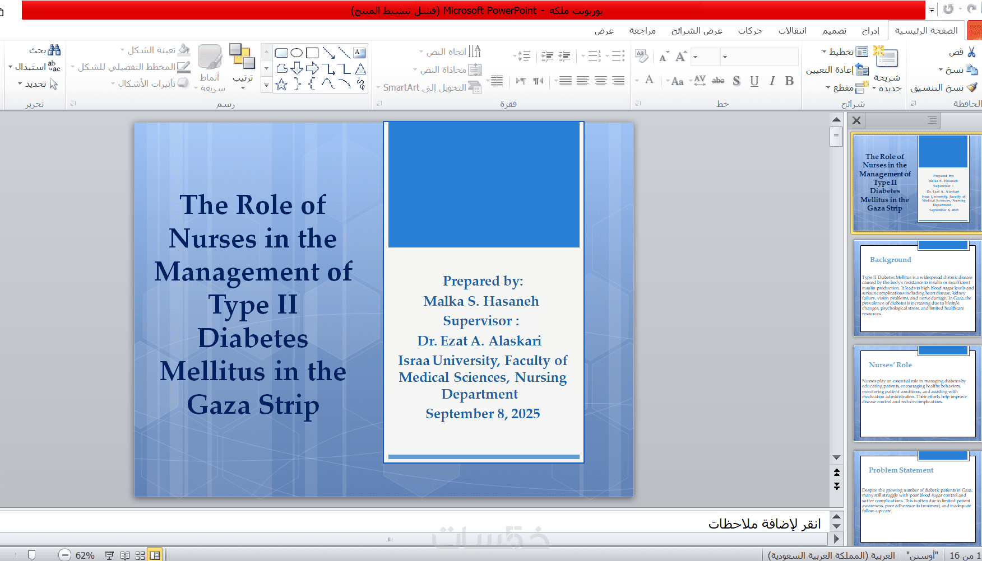Open the Insert ribbon tab
The width and height of the screenshot is (982, 561).
click(870, 30)
